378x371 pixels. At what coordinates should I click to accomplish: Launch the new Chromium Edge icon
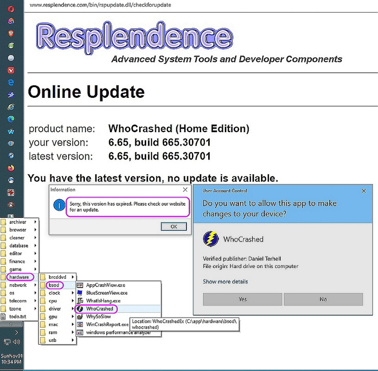11,119
